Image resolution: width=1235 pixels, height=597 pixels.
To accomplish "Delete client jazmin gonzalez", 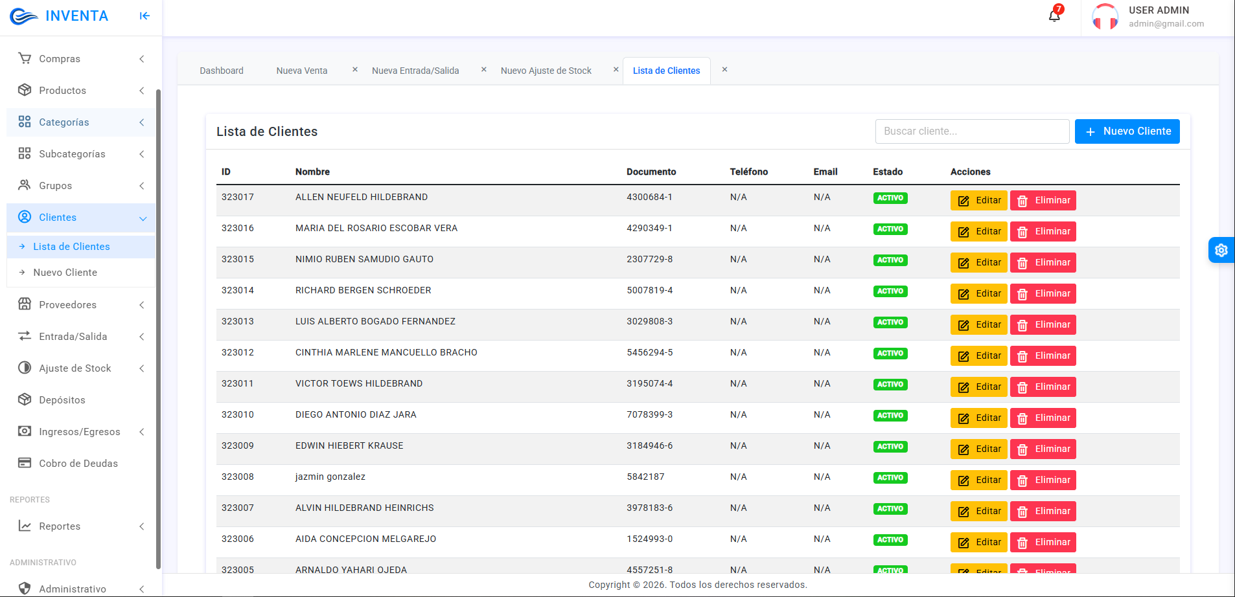I will coord(1043,480).
